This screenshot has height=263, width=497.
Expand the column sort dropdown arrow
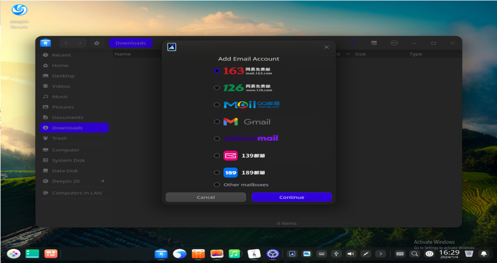[348, 54]
